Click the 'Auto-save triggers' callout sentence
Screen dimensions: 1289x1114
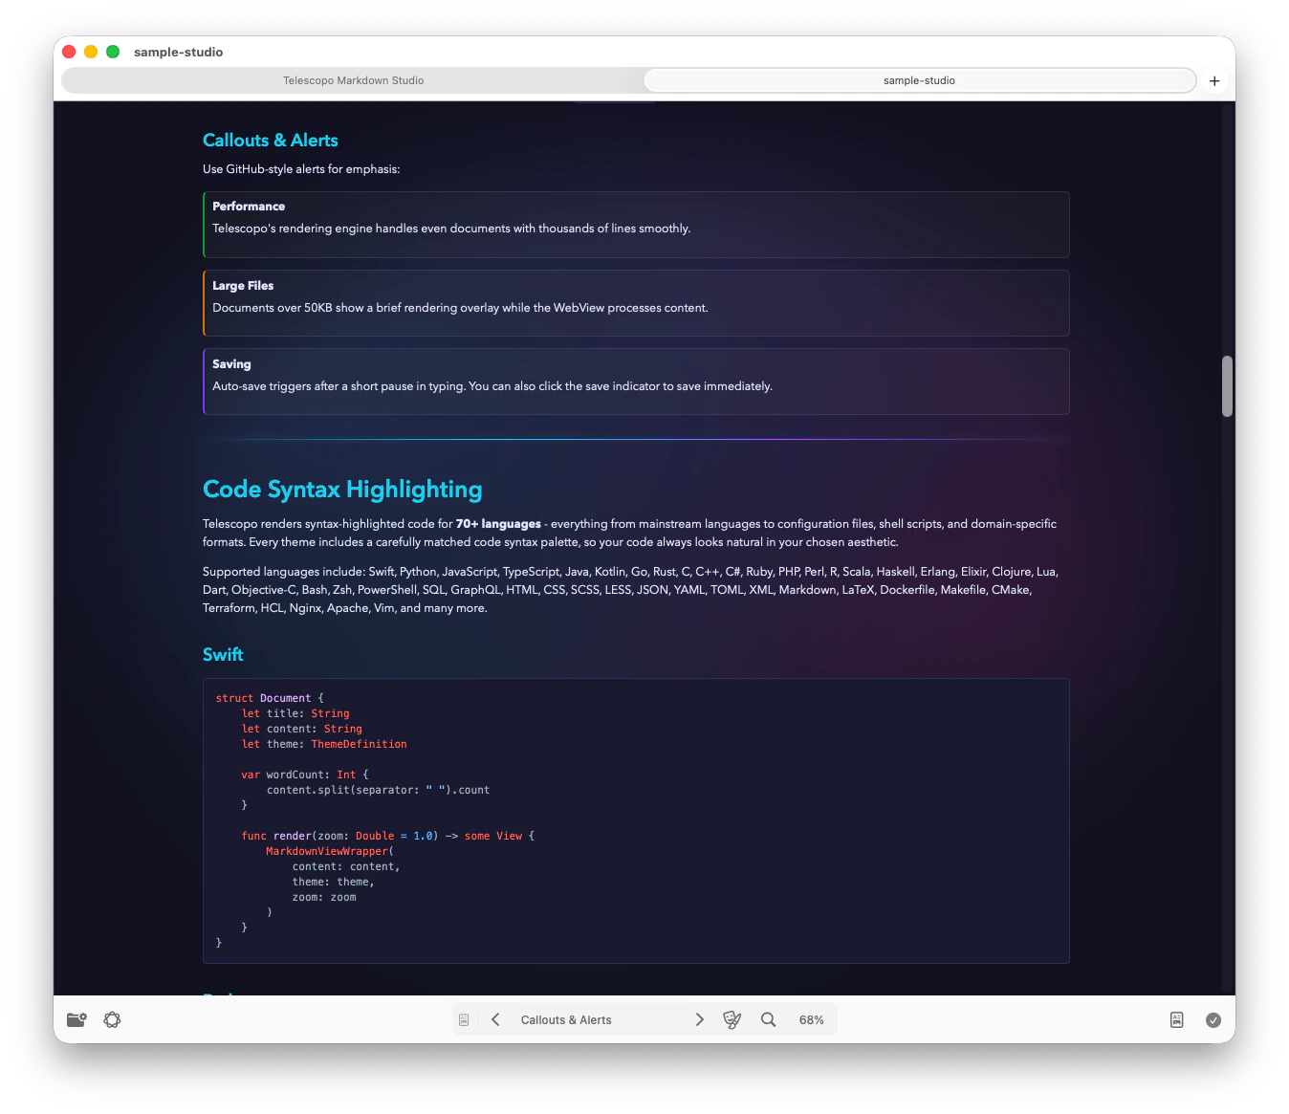(x=492, y=386)
